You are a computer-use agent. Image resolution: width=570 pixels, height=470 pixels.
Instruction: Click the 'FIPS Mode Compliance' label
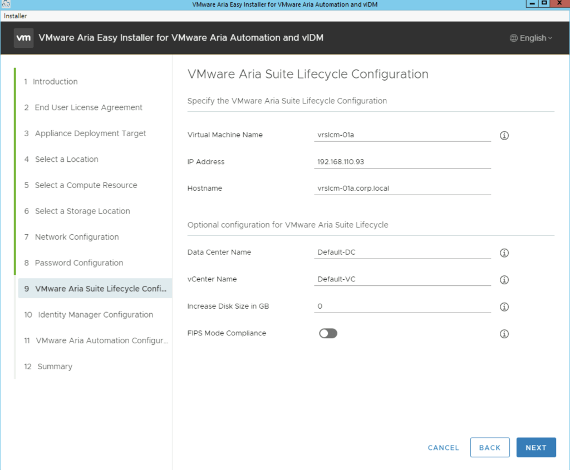(227, 333)
